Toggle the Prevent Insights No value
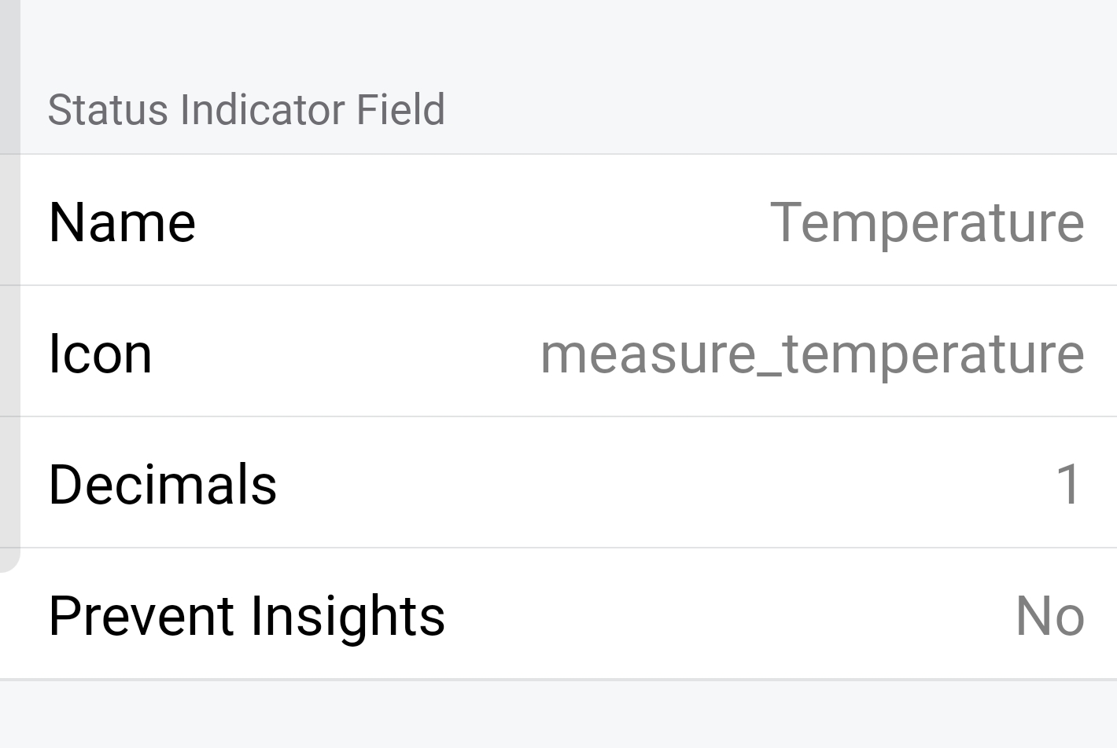The image size is (1117, 748). pos(1049,615)
